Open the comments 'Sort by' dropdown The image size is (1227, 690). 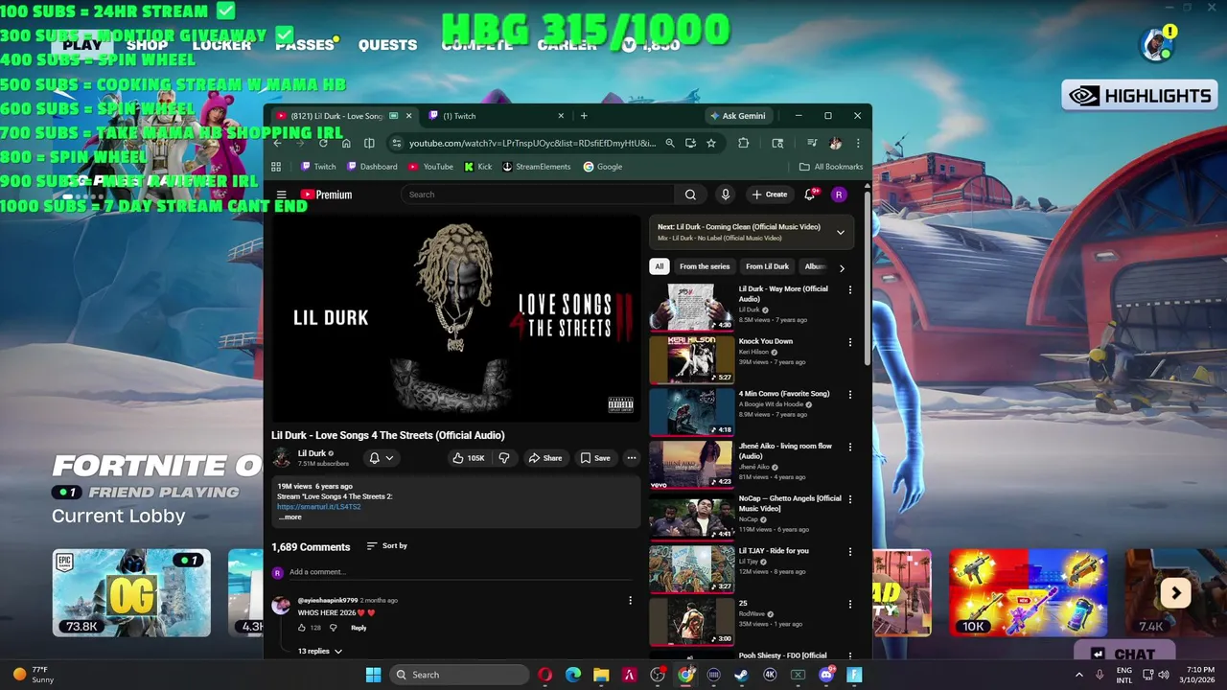387,546
